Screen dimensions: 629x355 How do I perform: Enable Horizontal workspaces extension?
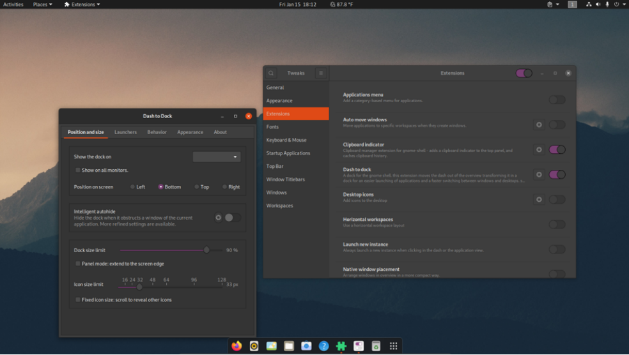(557, 224)
